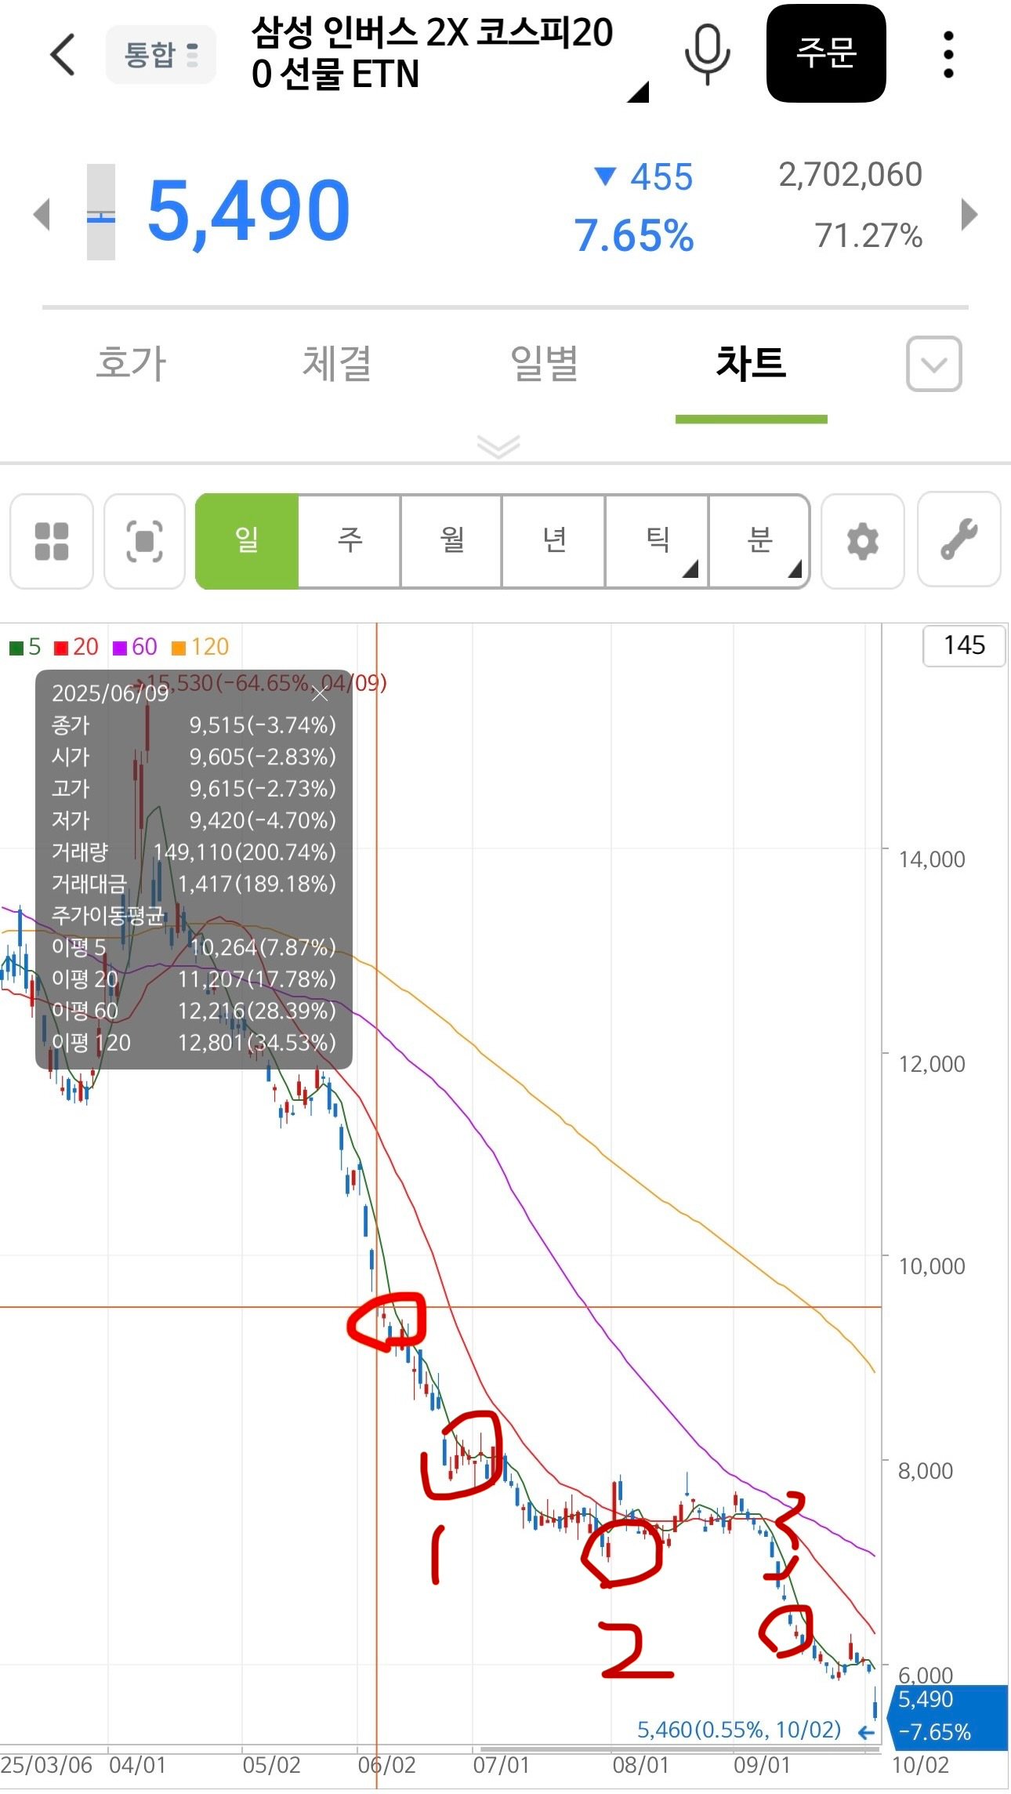Tap the 15,530 high price marker

pyautogui.click(x=266, y=683)
